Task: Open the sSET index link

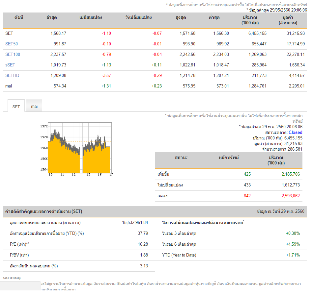Action: coord(10,65)
